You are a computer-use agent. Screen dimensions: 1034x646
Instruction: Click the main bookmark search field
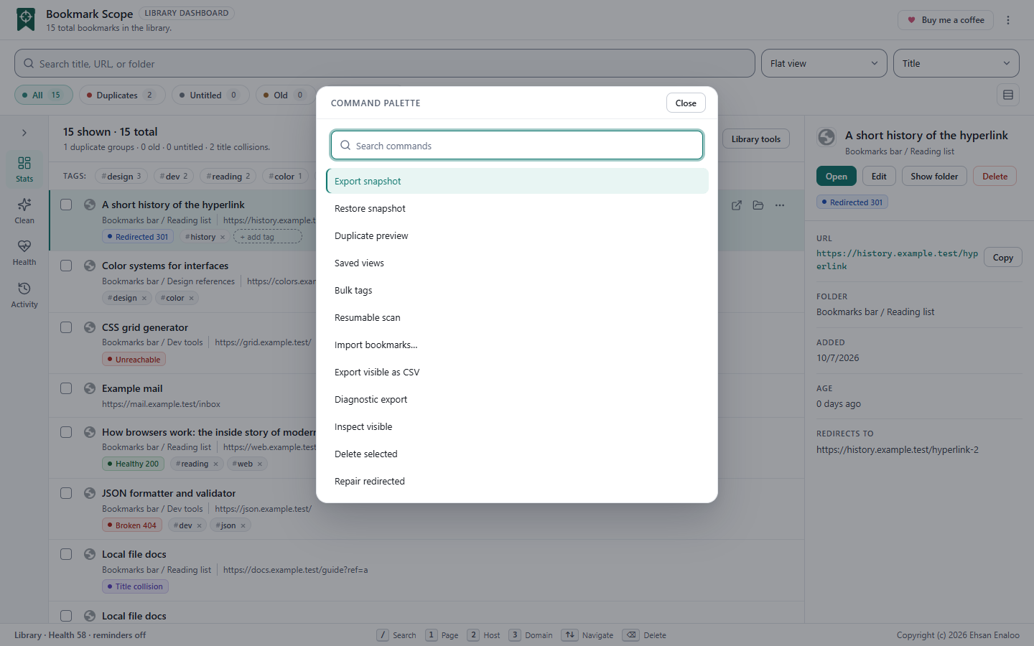click(x=385, y=63)
